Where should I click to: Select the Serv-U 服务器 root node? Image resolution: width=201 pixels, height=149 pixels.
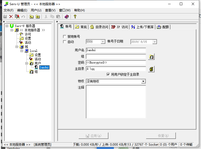(25, 26)
